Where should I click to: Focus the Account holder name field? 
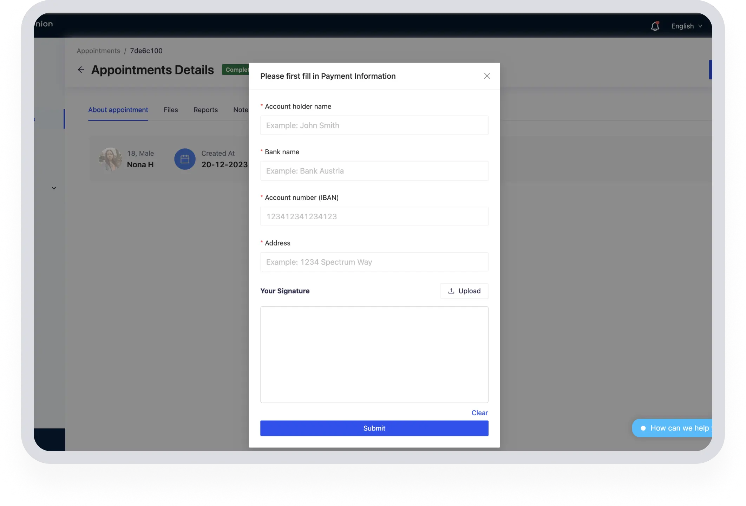(374, 125)
